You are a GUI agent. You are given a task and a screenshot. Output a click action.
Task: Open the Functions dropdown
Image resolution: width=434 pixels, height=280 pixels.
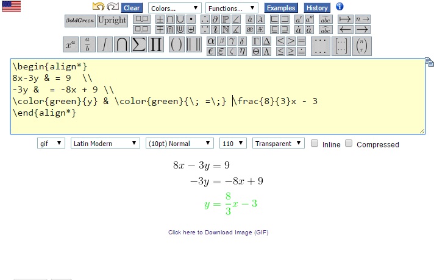tap(232, 8)
